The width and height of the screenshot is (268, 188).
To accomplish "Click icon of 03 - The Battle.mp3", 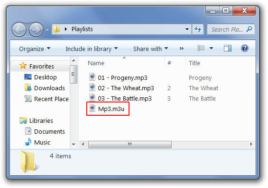I will point(92,98).
